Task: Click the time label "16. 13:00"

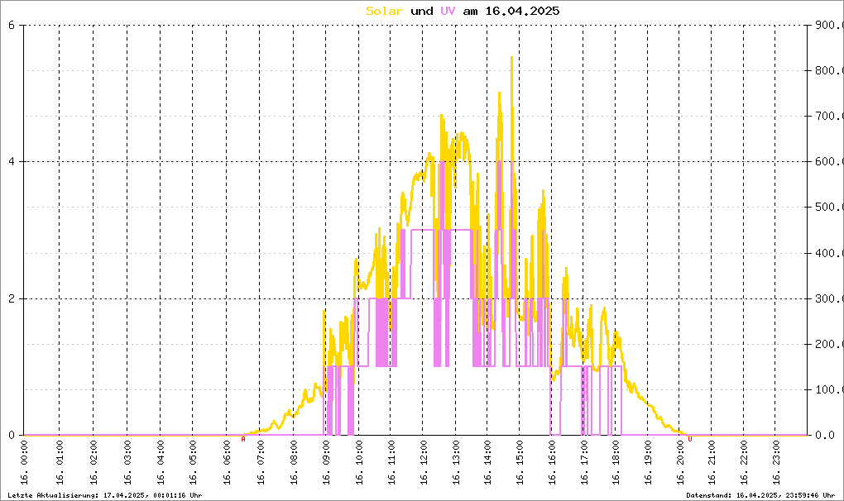Action: pos(455,462)
